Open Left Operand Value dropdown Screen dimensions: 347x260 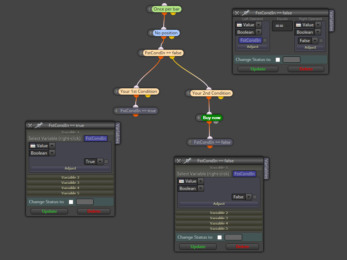point(258,25)
